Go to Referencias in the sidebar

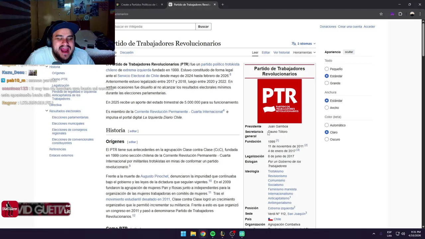pyautogui.click(x=57, y=149)
